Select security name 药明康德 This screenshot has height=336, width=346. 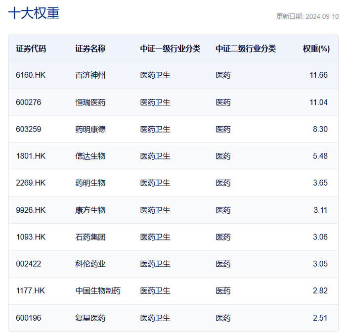coord(90,129)
